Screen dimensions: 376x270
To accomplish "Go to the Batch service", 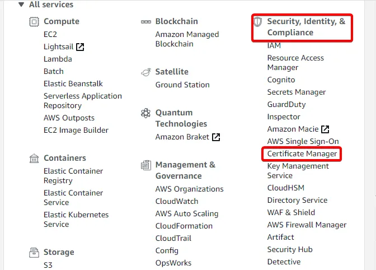I will coord(54,71).
